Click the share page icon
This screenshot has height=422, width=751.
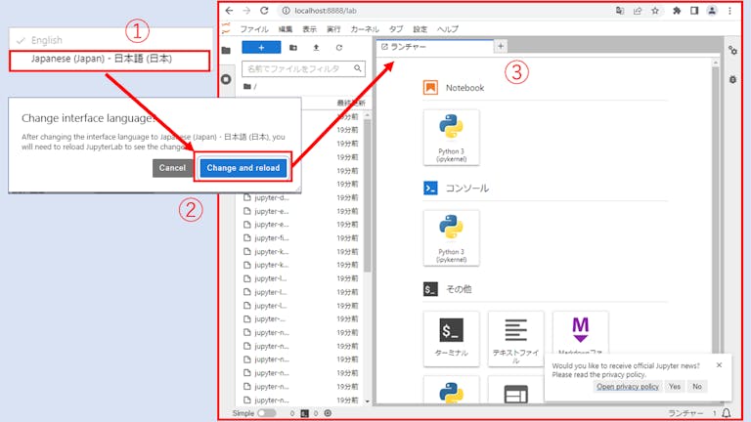click(638, 11)
